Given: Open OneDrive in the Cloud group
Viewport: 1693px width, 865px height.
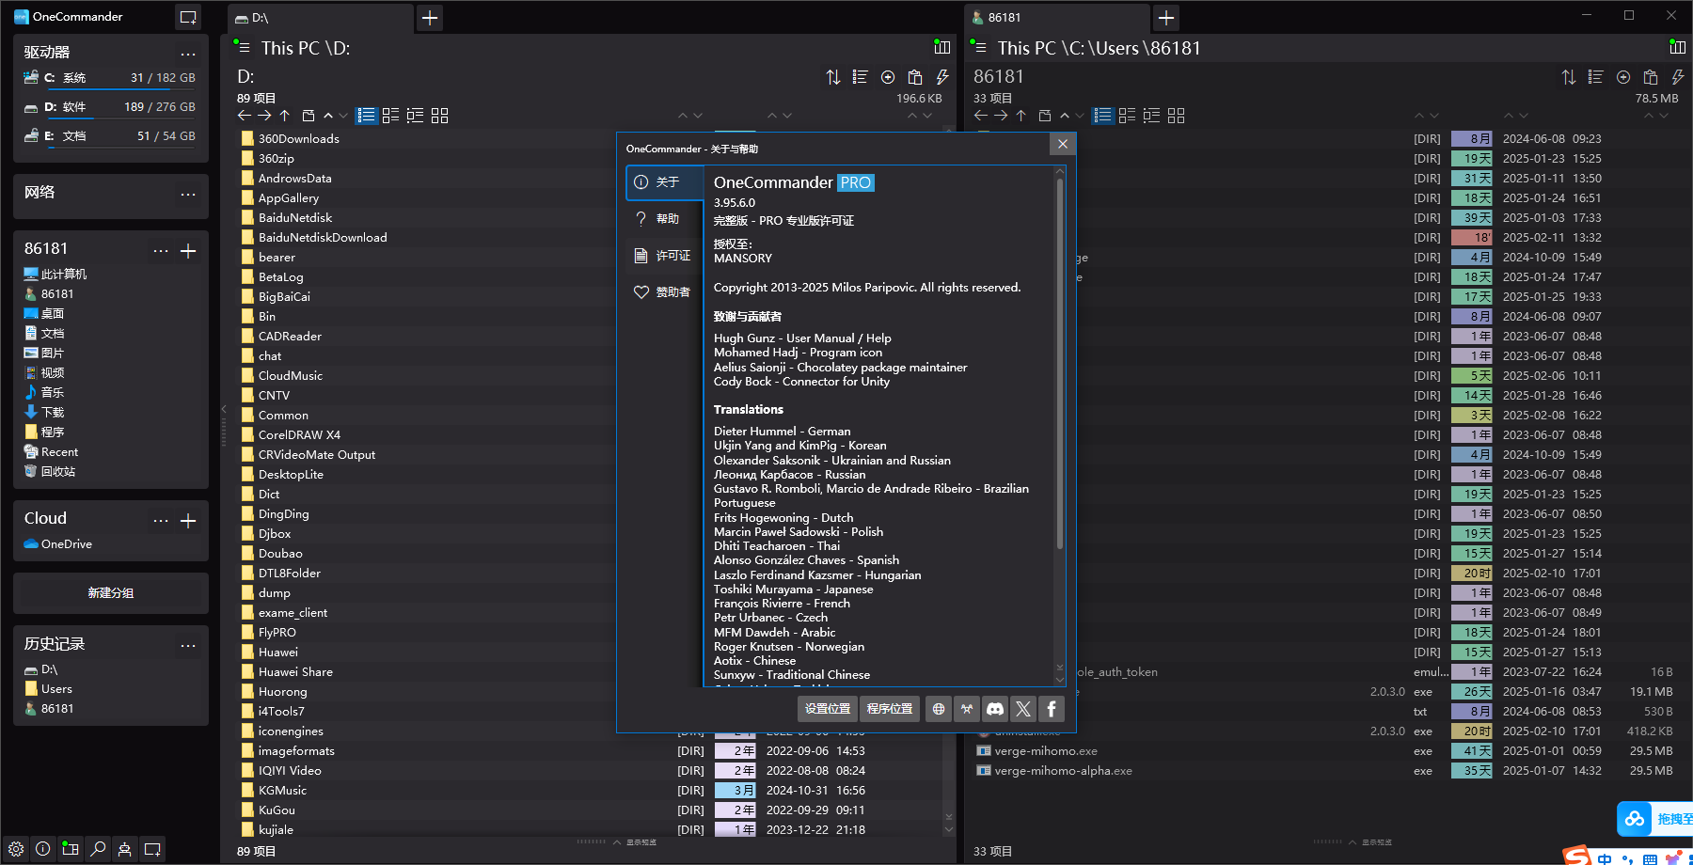Looking at the screenshot, I should pyautogui.click(x=58, y=544).
